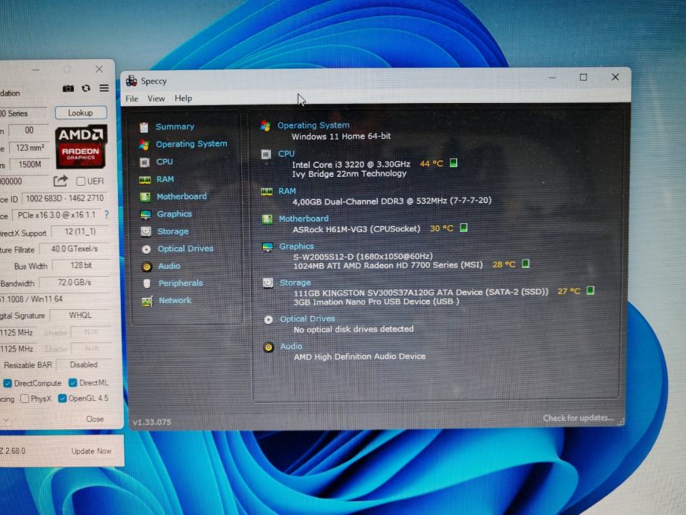Select CPU in the Speccy sidebar
Viewport: 686px width, 515px height.
pyautogui.click(x=164, y=162)
